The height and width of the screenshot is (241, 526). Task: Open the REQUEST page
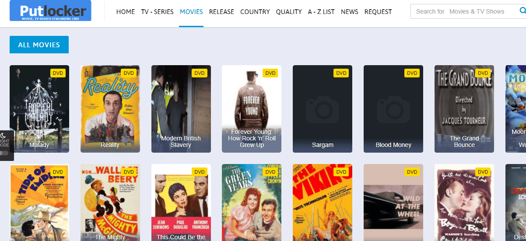coord(378,12)
